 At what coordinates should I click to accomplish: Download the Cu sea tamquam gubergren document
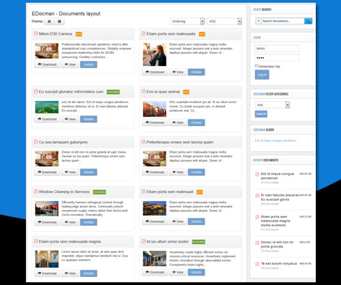[x=47, y=172]
